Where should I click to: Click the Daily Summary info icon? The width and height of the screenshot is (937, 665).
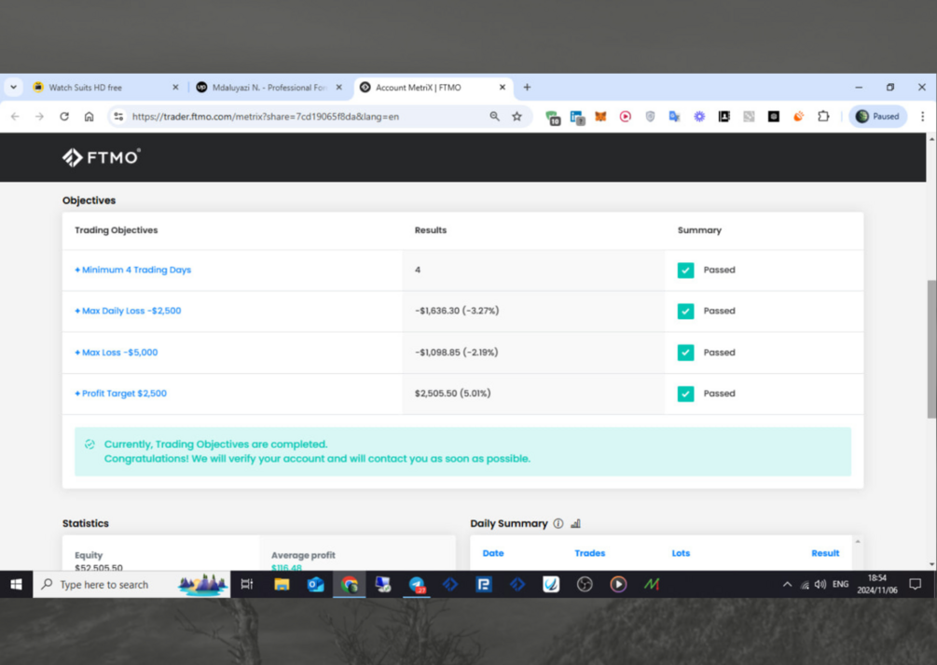[x=558, y=523]
